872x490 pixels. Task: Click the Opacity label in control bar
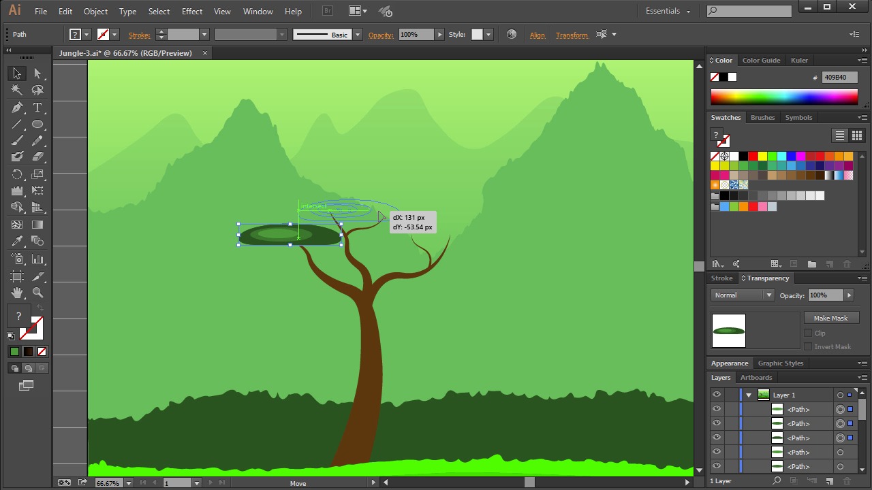point(381,35)
